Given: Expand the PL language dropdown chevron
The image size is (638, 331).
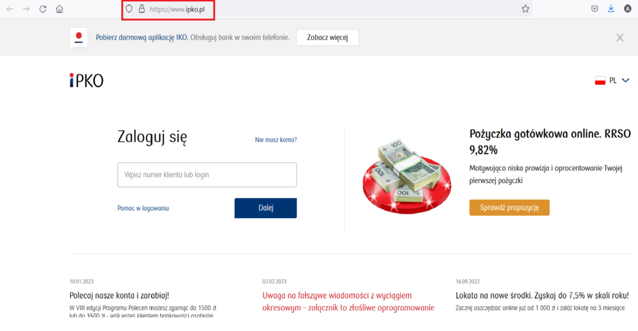Looking at the screenshot, I should [625, 80].
